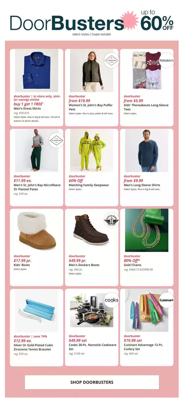The height and width of the screenshot is (403, 184).
Task: Click the Men's Long-Sleeve Shirts title
Action: click(142, 185)
